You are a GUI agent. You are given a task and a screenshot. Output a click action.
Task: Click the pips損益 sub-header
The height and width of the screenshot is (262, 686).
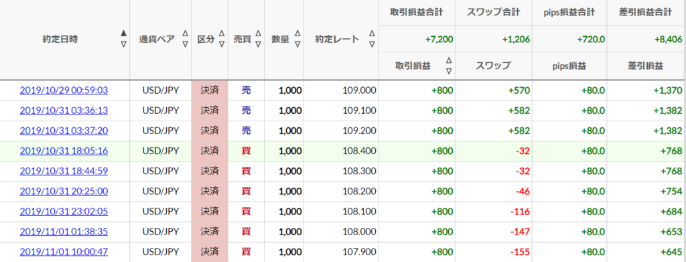569,66
